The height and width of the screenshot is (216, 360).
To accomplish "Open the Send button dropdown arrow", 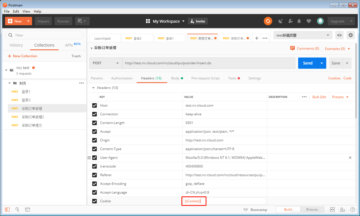I will click(322, 63).
